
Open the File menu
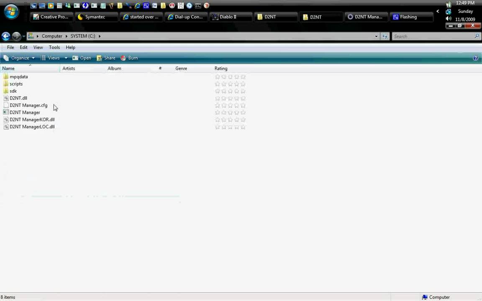pyautogui.click(x=10, y=47)
